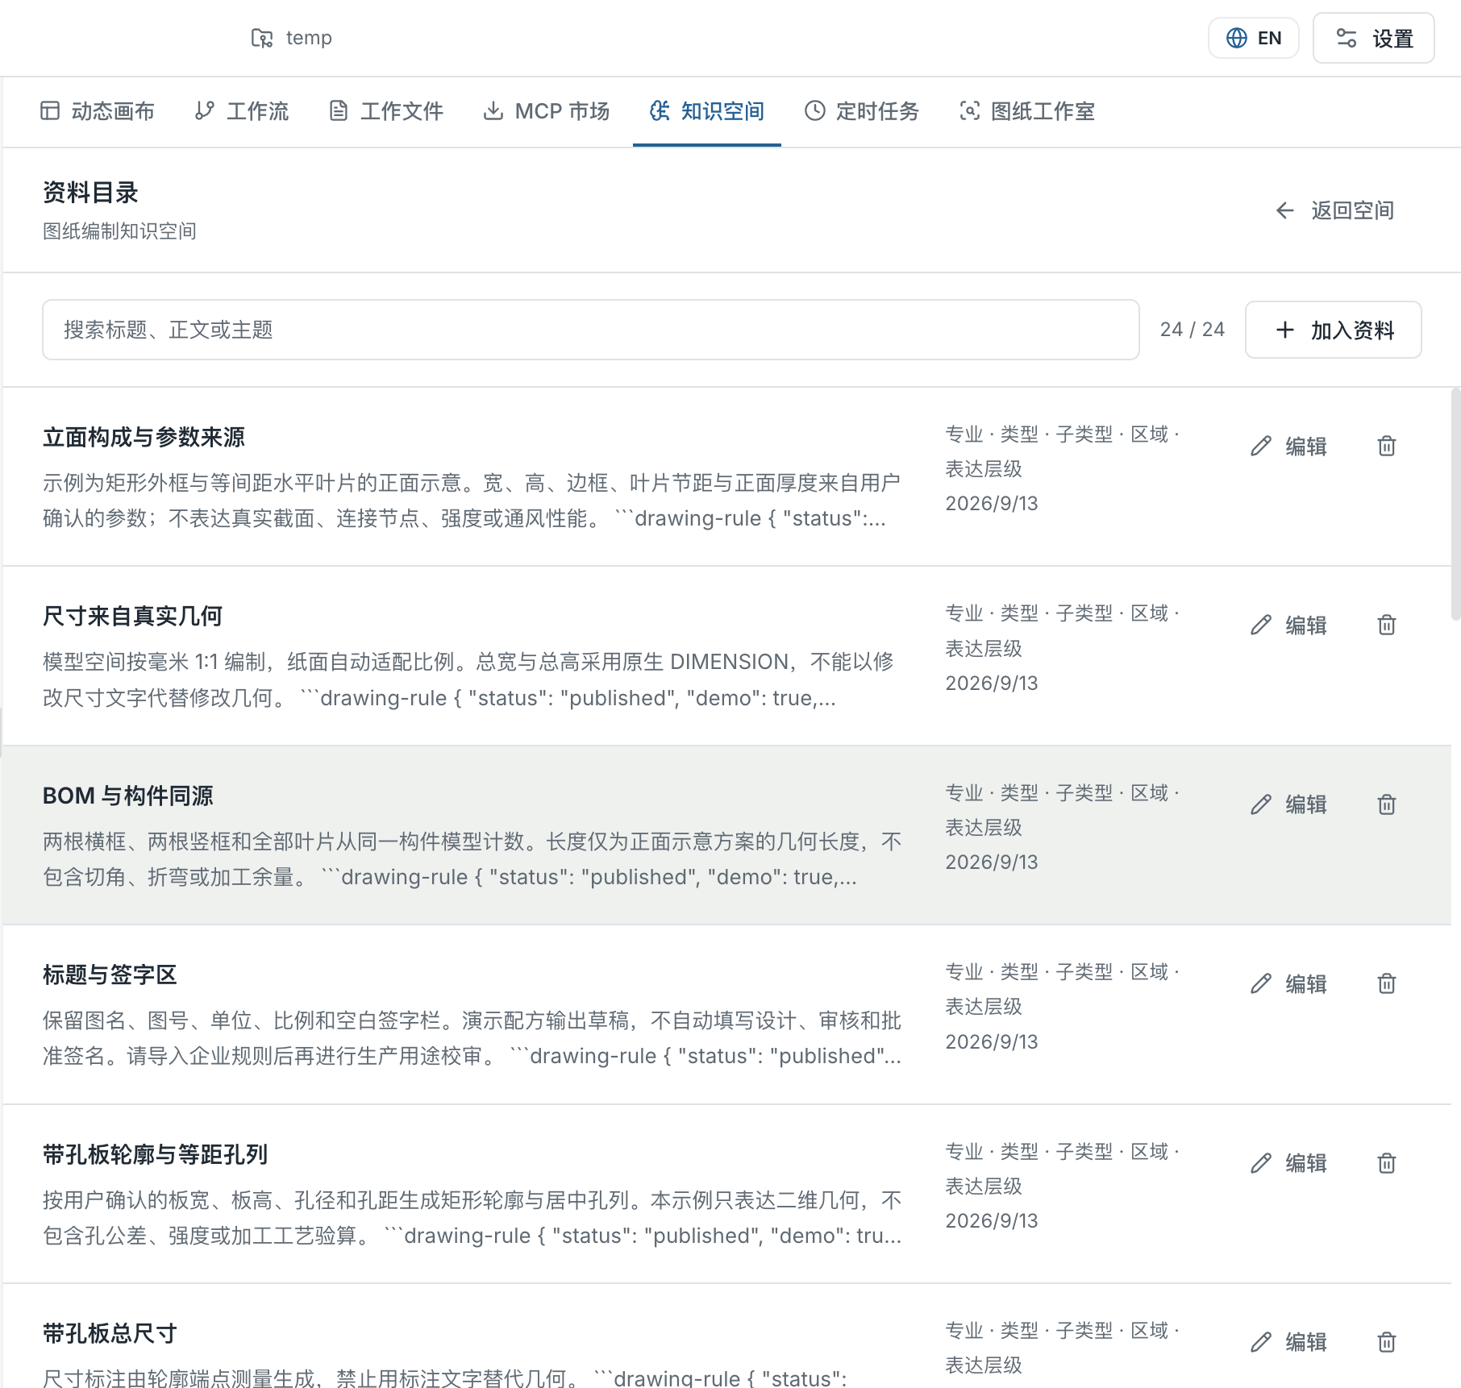Open 标题与签字区 title
Viewport: 1461px width, 1388px height.
[110, 975]
